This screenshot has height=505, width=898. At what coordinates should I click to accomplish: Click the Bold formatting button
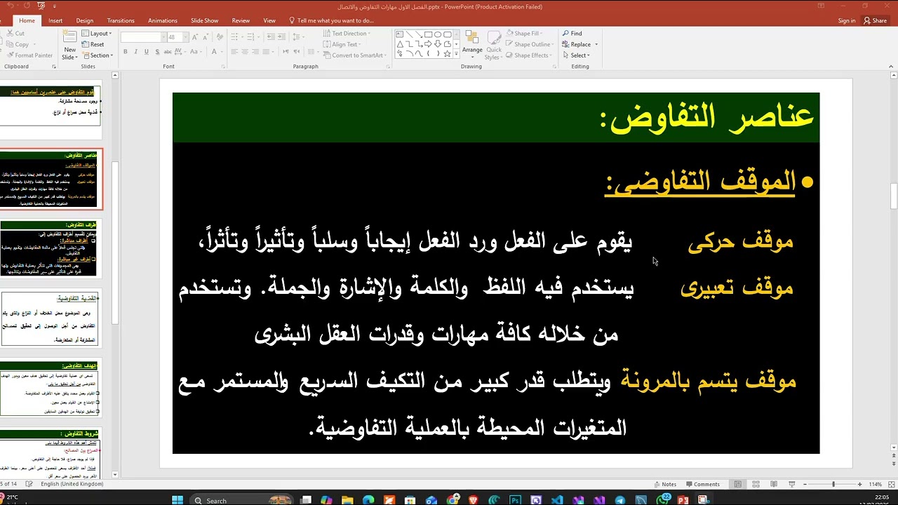pyautogui.click(x=126, y=52)
